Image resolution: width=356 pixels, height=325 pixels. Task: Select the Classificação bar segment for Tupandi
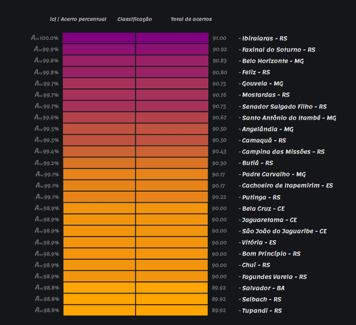pyautogui.click(x=171, y=310)
